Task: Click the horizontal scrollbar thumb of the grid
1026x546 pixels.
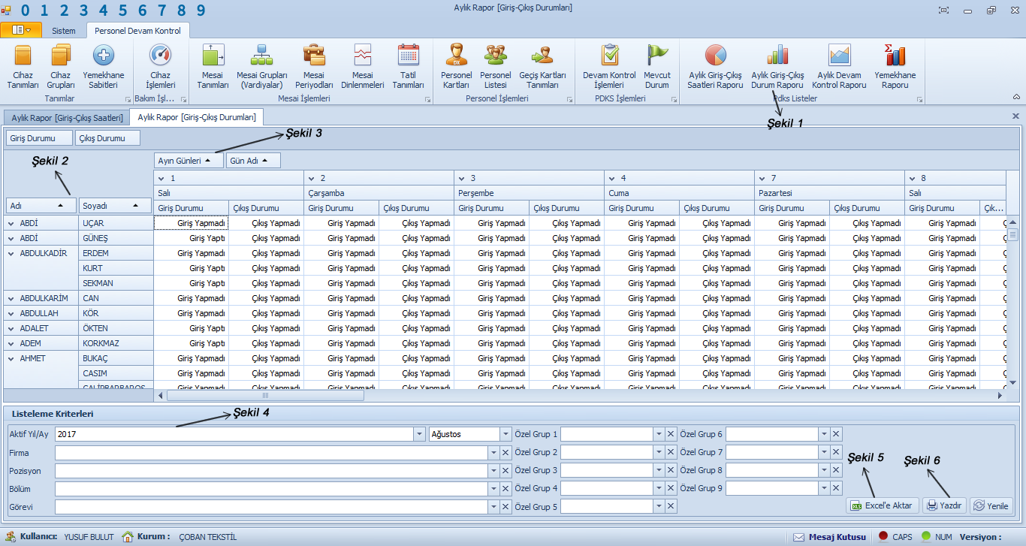Action: [x=265, y=395]
